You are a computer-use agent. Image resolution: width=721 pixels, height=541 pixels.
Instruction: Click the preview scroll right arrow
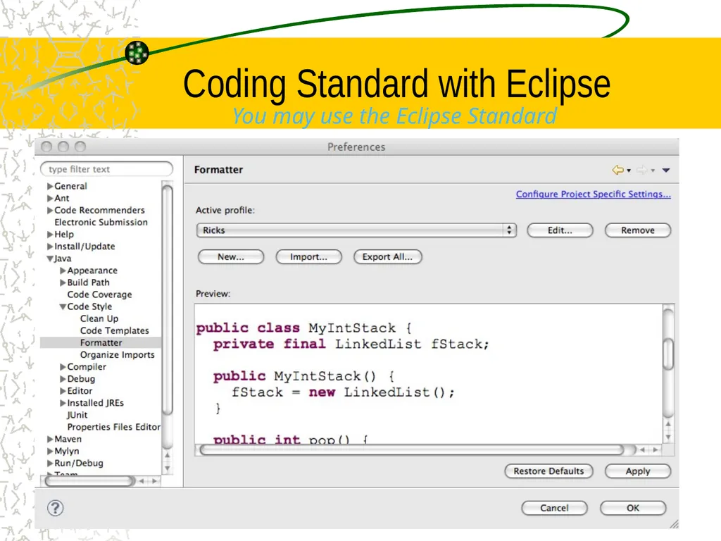pyautogui.click(x=656, y=450)
